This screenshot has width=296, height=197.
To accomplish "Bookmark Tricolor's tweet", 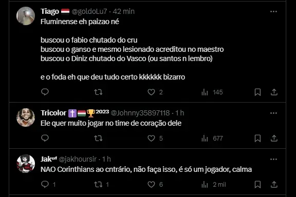I will [x=257, y=138].
